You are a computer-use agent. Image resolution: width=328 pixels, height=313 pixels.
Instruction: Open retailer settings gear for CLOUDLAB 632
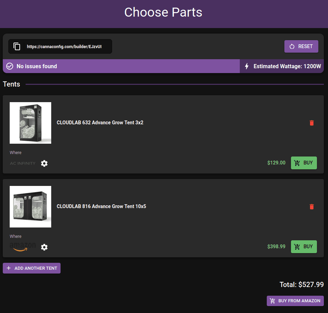[x=44, y=163]
